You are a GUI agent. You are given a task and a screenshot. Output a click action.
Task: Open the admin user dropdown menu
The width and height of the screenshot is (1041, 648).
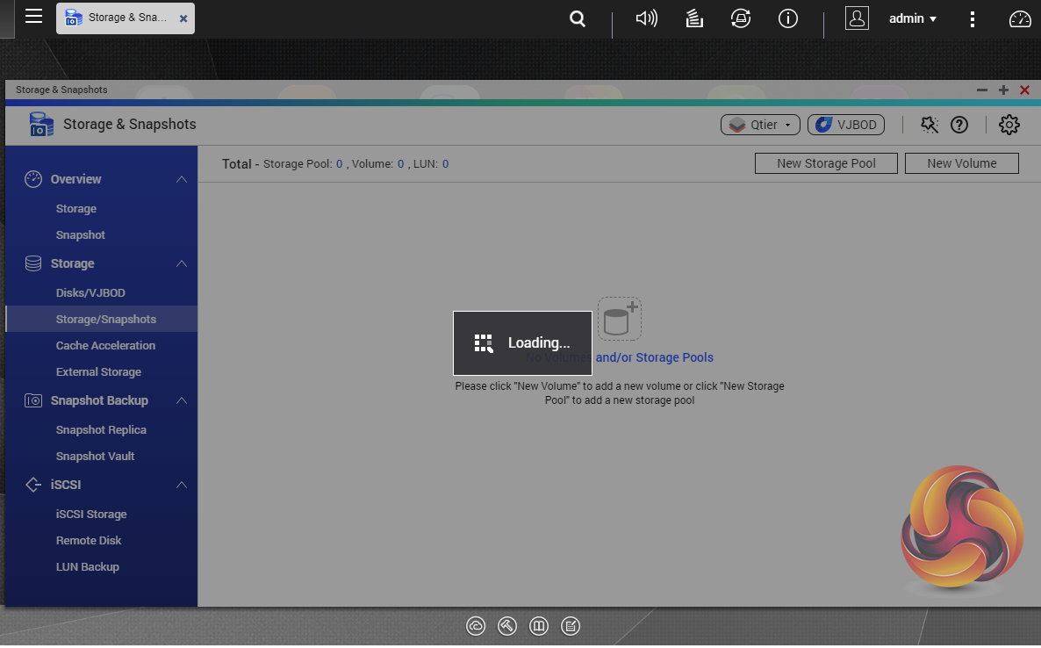pyautogui.click(x=913, y=18)
